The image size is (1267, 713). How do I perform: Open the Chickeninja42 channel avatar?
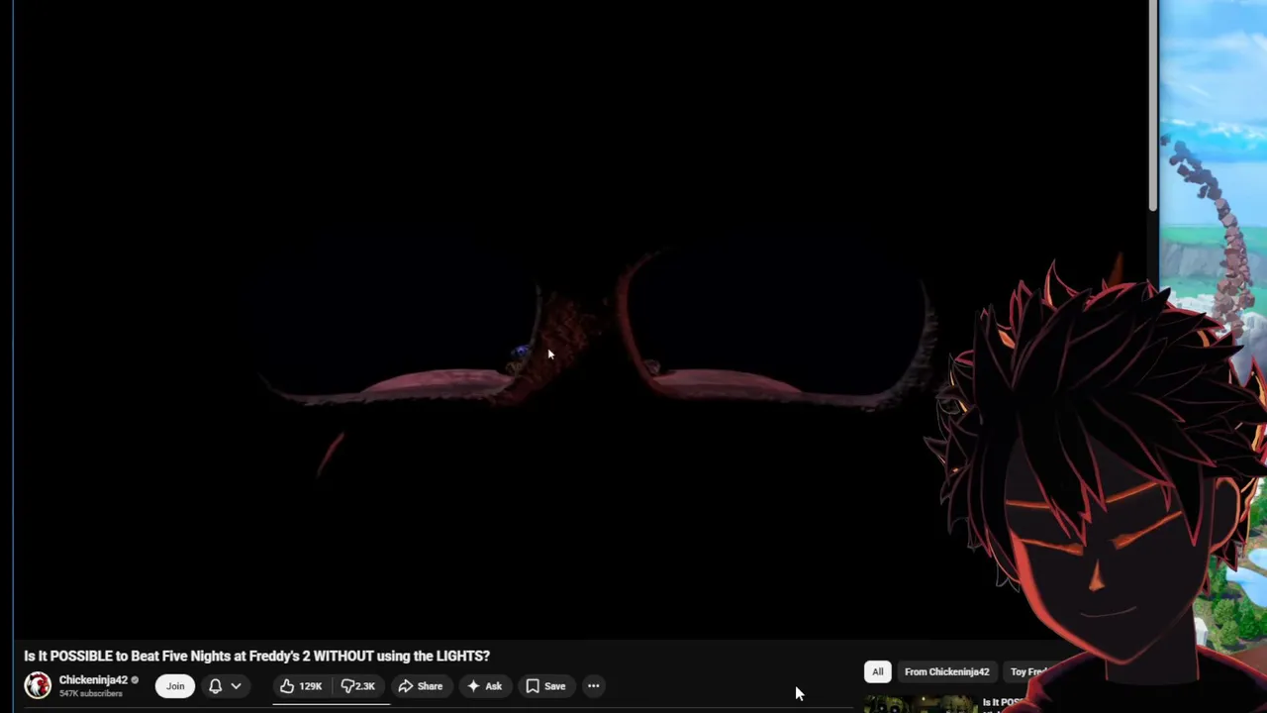point(38,685)
